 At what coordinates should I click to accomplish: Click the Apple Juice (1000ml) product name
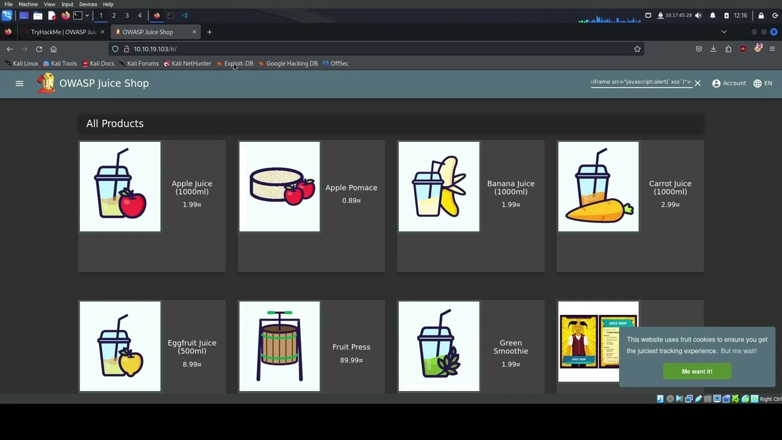[x=192, y=188]
